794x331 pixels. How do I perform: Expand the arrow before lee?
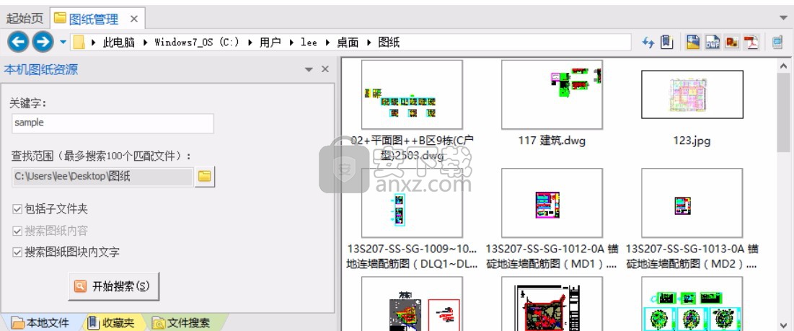click(x=291, y=43)
